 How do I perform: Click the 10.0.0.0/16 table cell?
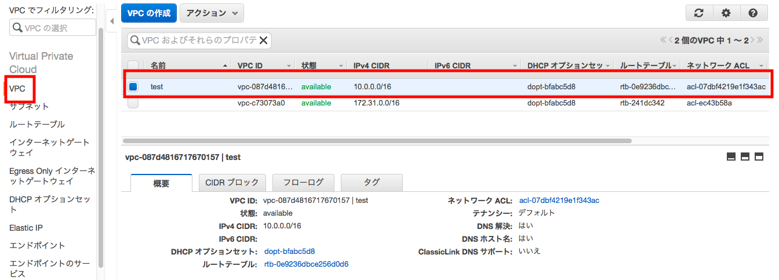point(372,87)
